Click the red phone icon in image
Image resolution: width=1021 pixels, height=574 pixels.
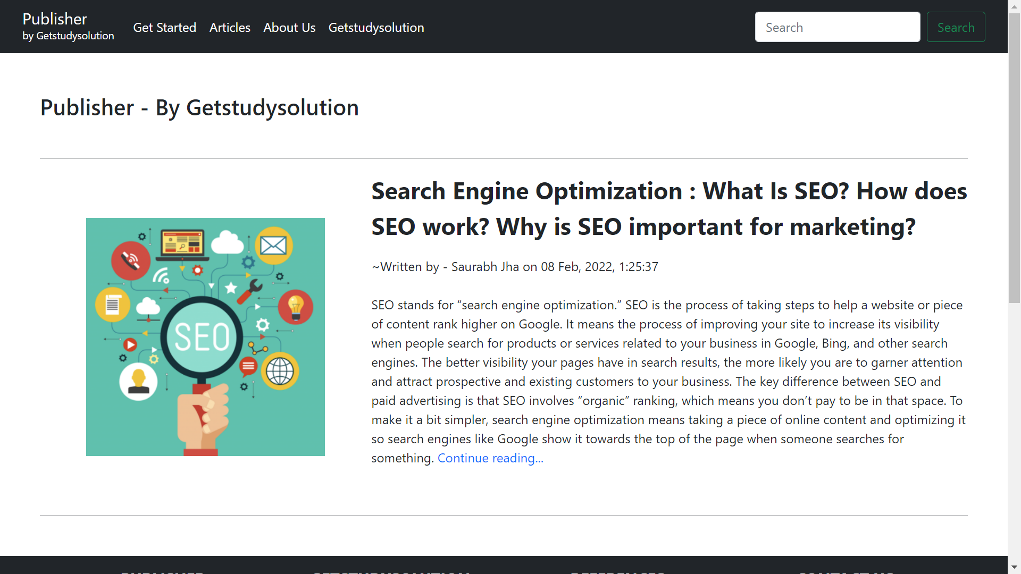(130, 260)
